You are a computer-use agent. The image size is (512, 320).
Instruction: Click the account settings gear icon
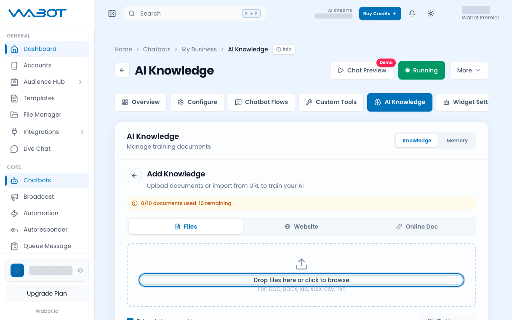pyautogui.click(x=80, y=270)
